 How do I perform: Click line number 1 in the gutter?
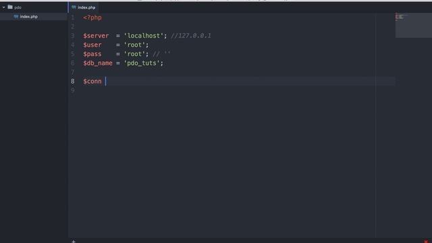[72, 18]
